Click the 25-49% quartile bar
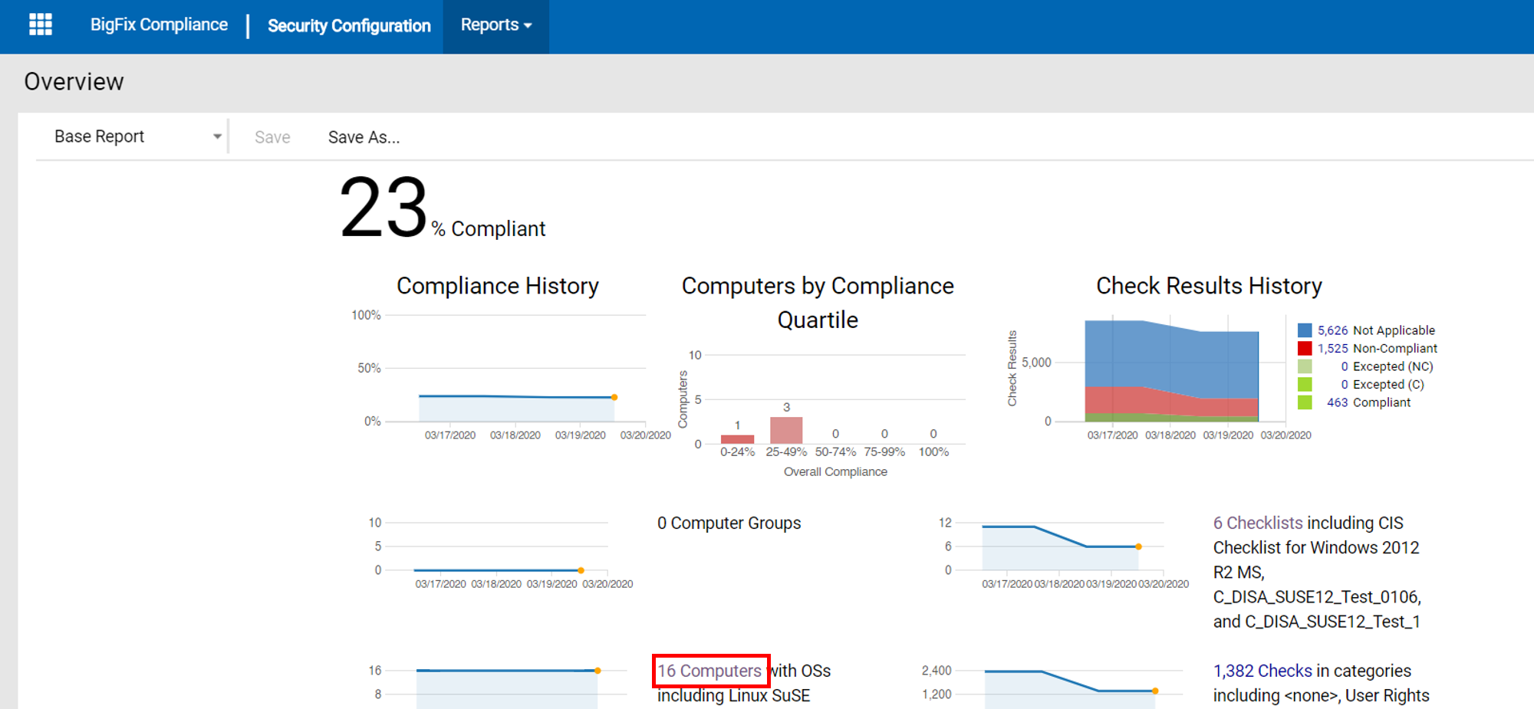Viewport: 1534px width, 709px height. tap(785, 430)
